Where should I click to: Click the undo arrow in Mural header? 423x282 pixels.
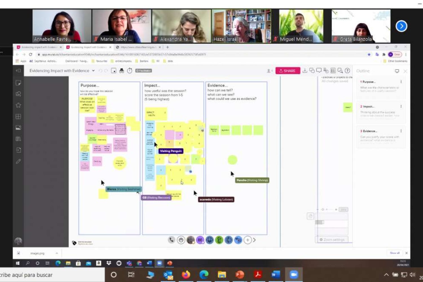pos(100,71)
